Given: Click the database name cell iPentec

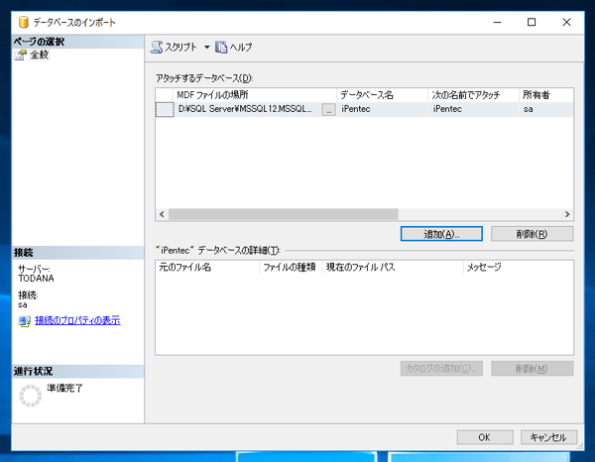Looking at the screenshot, I should click(383, 109).
